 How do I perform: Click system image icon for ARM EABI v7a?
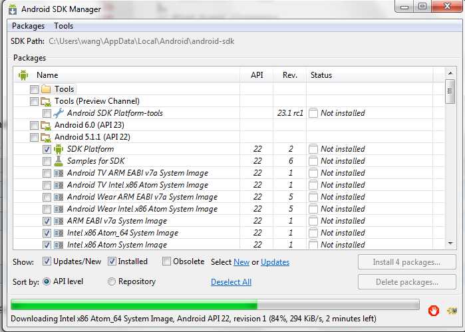click(59, 221)
